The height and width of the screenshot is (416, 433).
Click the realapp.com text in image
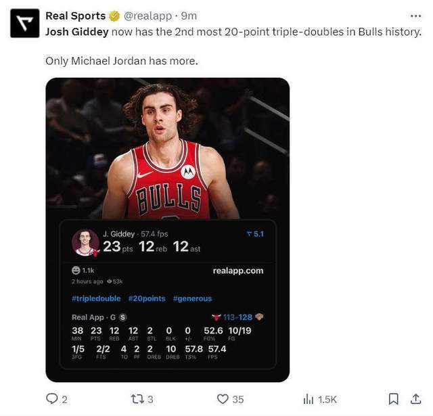[x=237, y=271]
